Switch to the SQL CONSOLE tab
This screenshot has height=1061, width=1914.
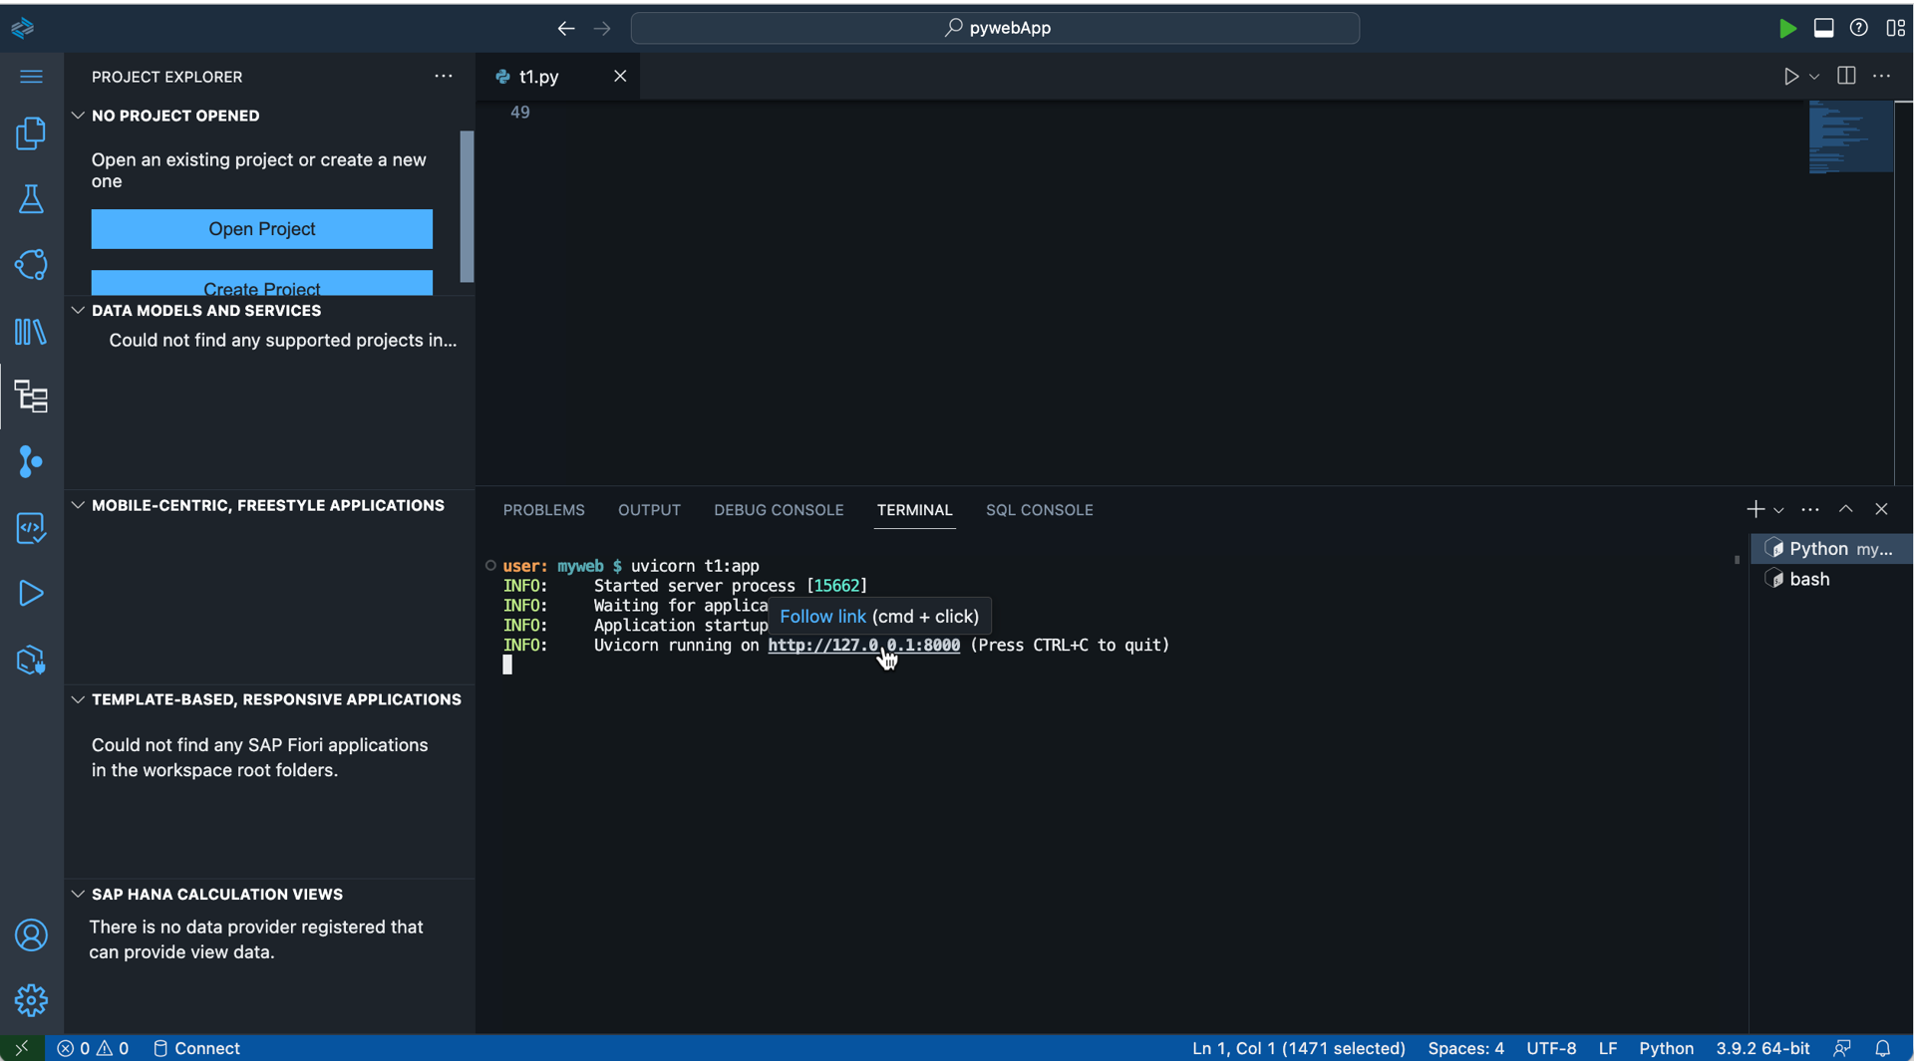[x=1039, y=509]
